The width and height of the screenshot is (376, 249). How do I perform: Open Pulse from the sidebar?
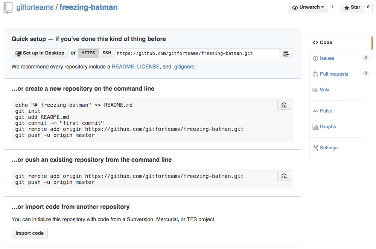click(x=316, y=111)
